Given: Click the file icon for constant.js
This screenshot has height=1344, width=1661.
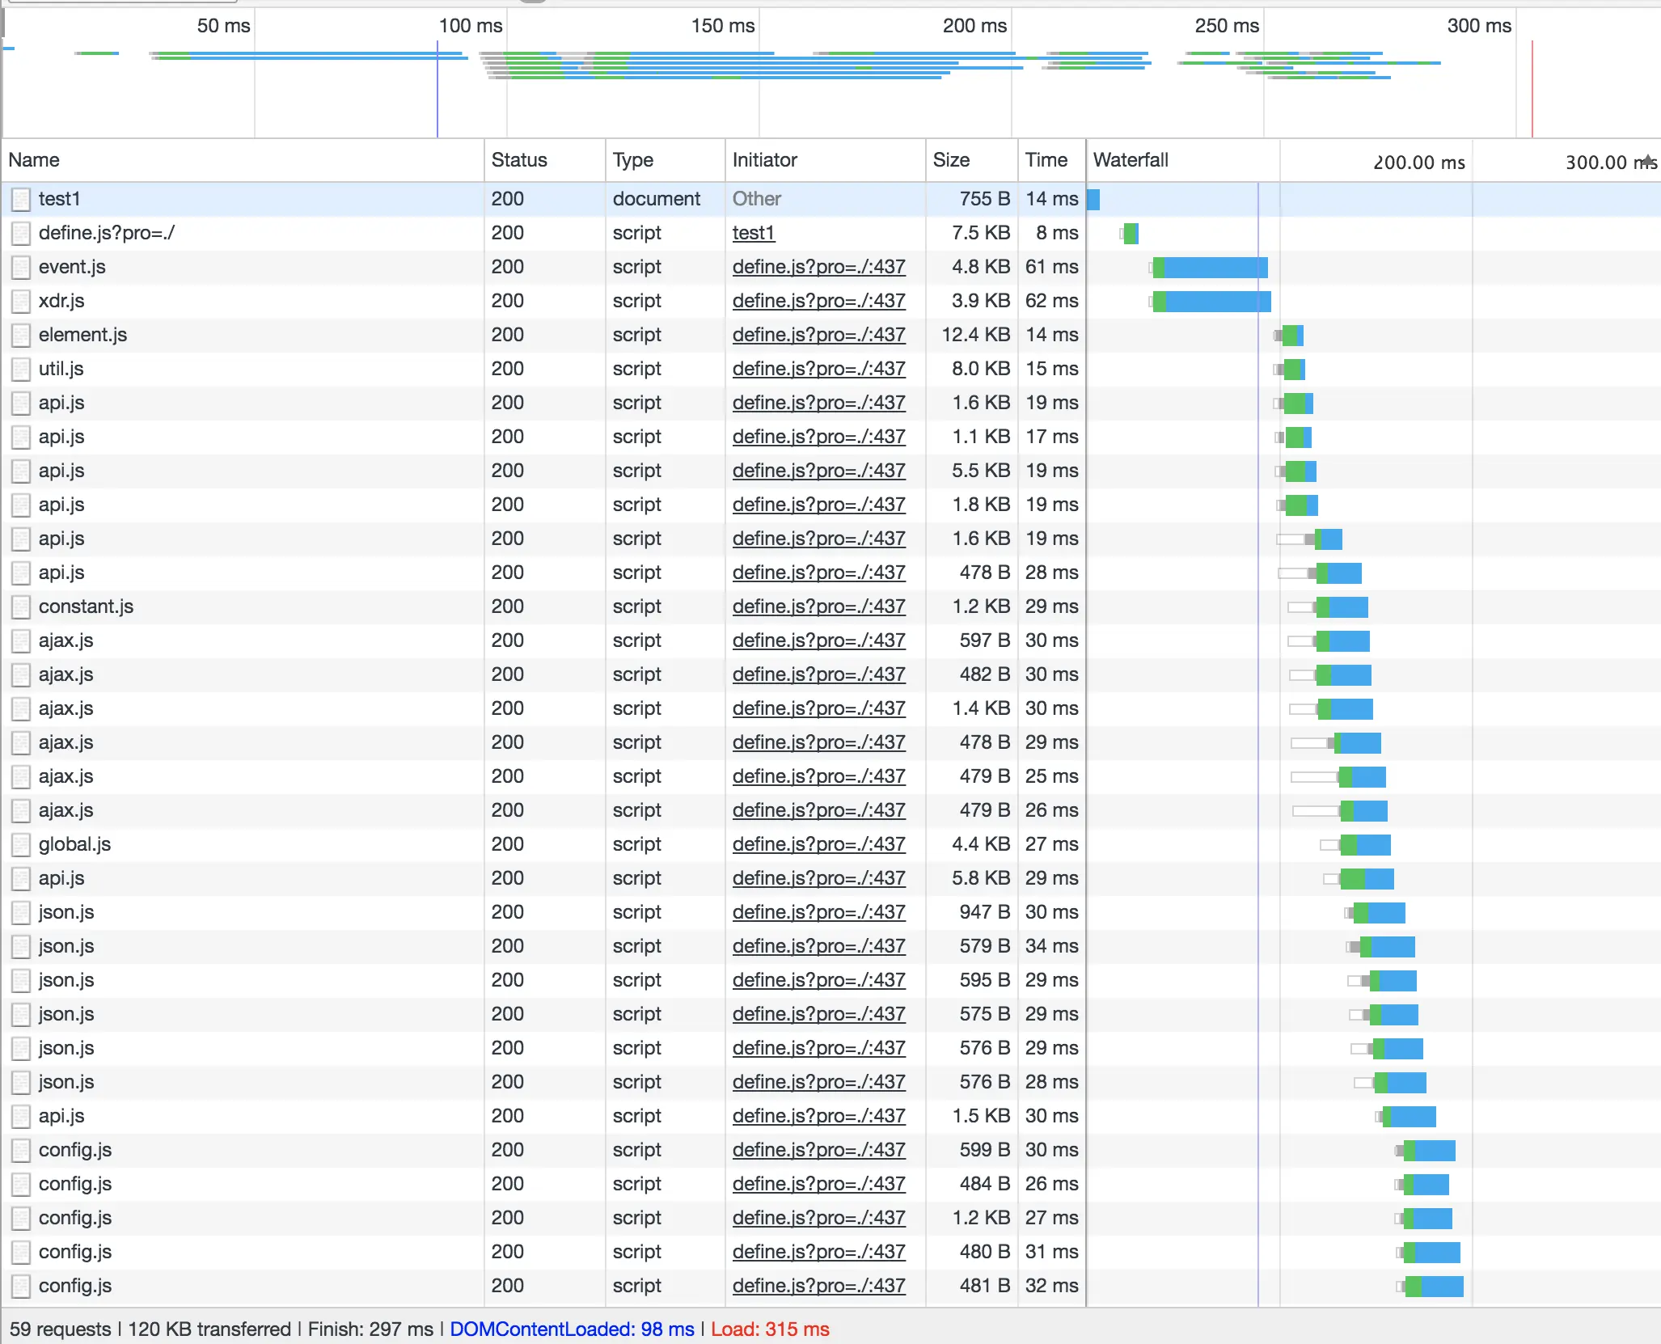Looking at the screenshot, I should pos(21,607).
